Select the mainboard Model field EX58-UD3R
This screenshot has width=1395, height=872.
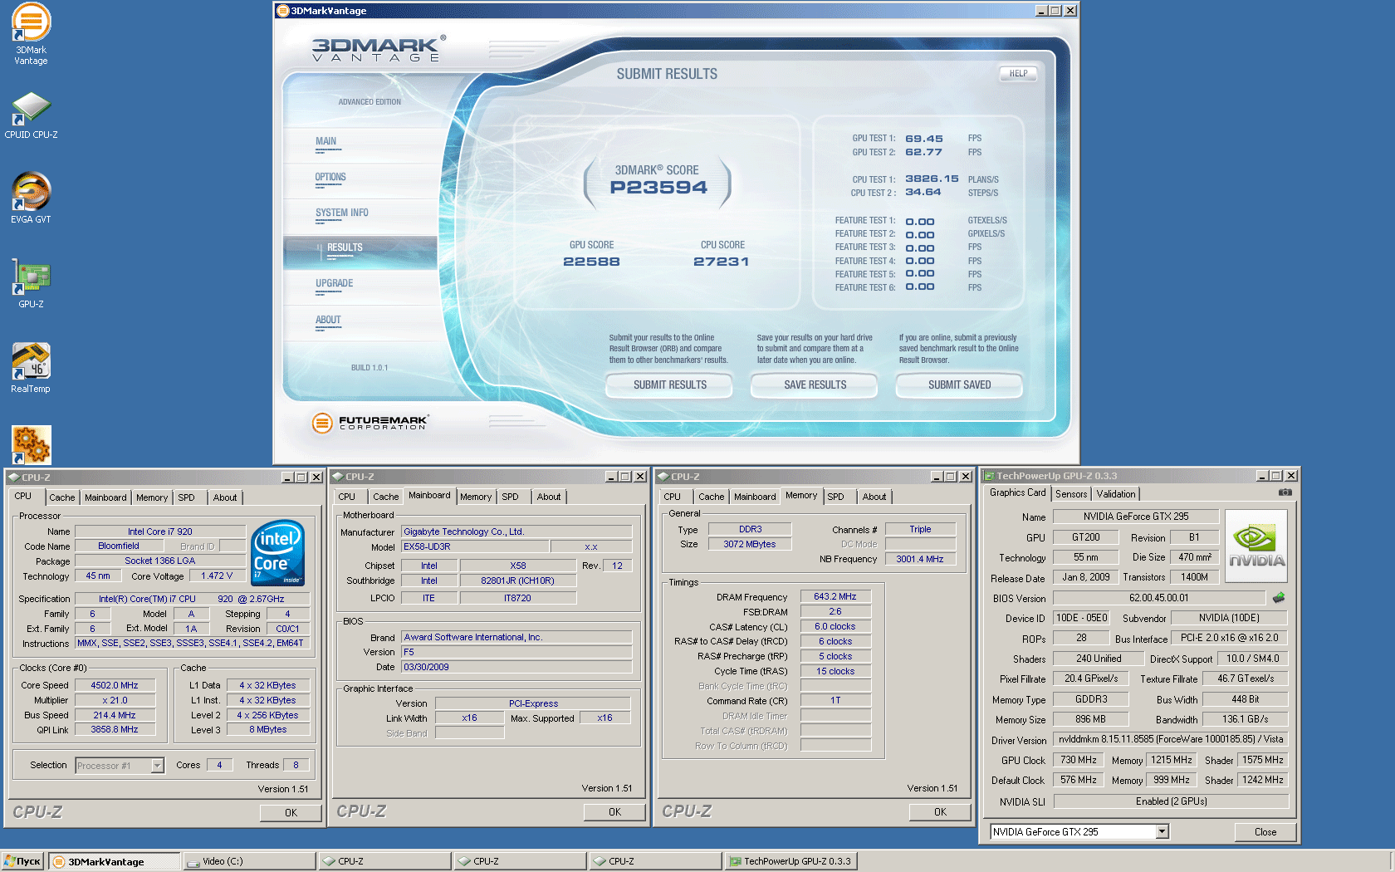pos(475,546)
